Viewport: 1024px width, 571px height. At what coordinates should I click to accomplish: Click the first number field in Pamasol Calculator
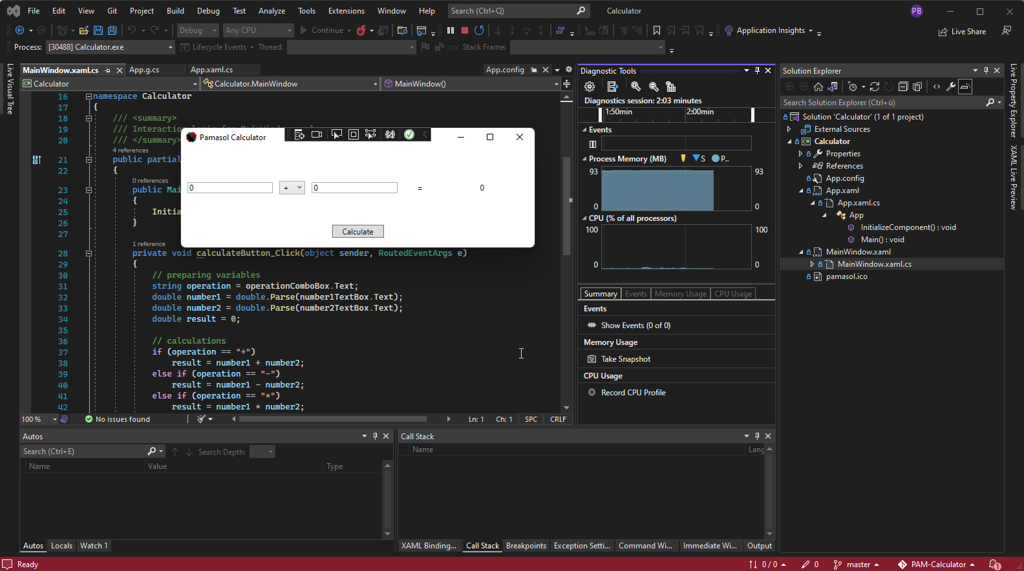[x=230, y=188]
